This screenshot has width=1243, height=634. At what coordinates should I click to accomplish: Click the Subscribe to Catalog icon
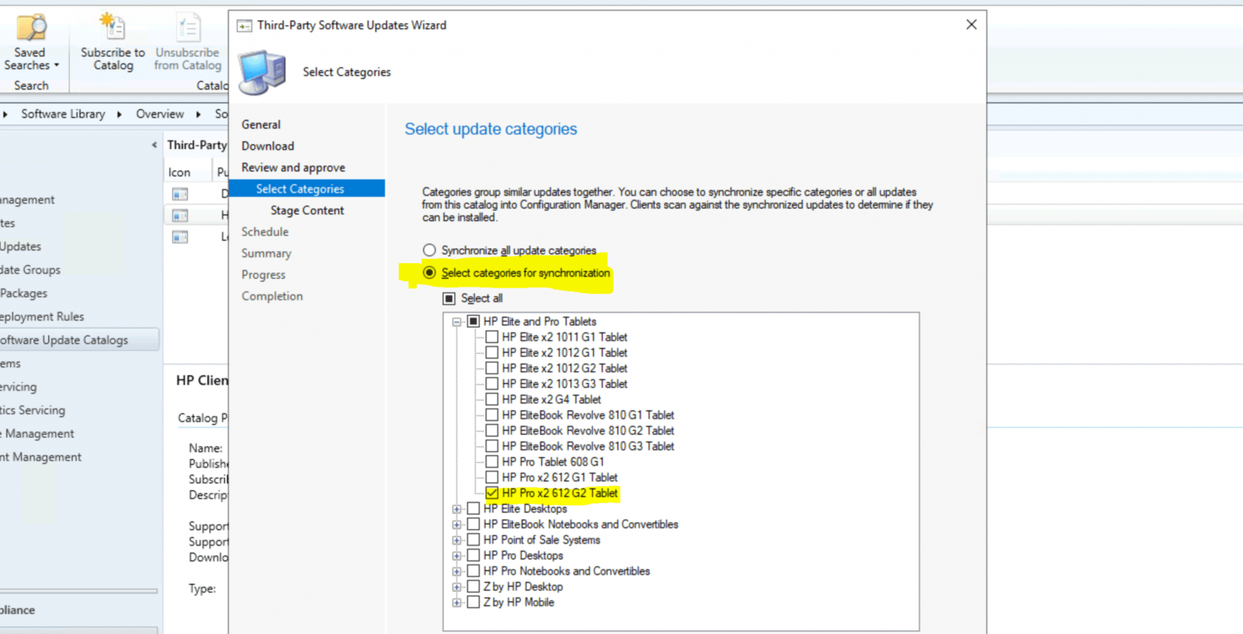[112, 27]
